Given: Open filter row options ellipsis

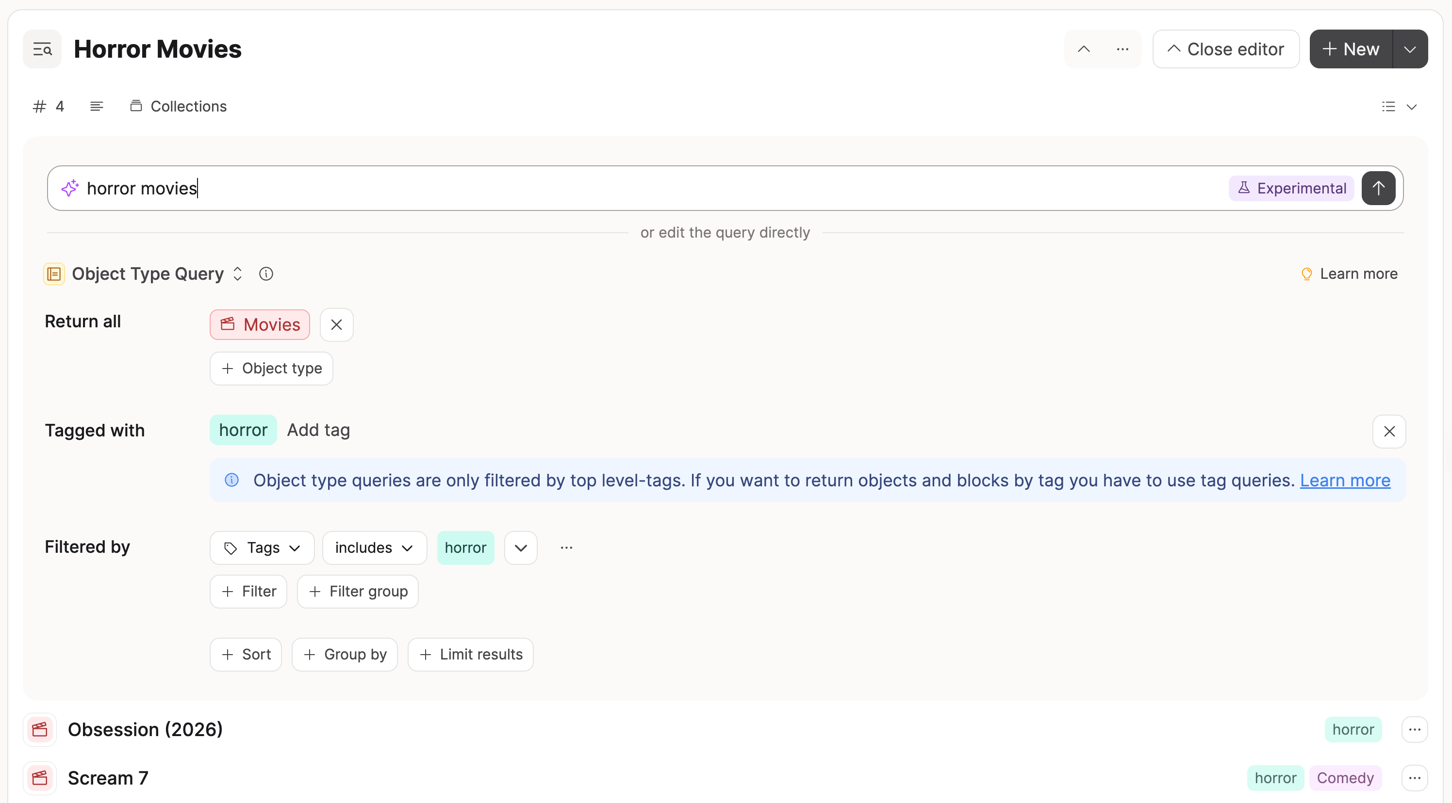Looking at the screenshot, I should 566,548.
